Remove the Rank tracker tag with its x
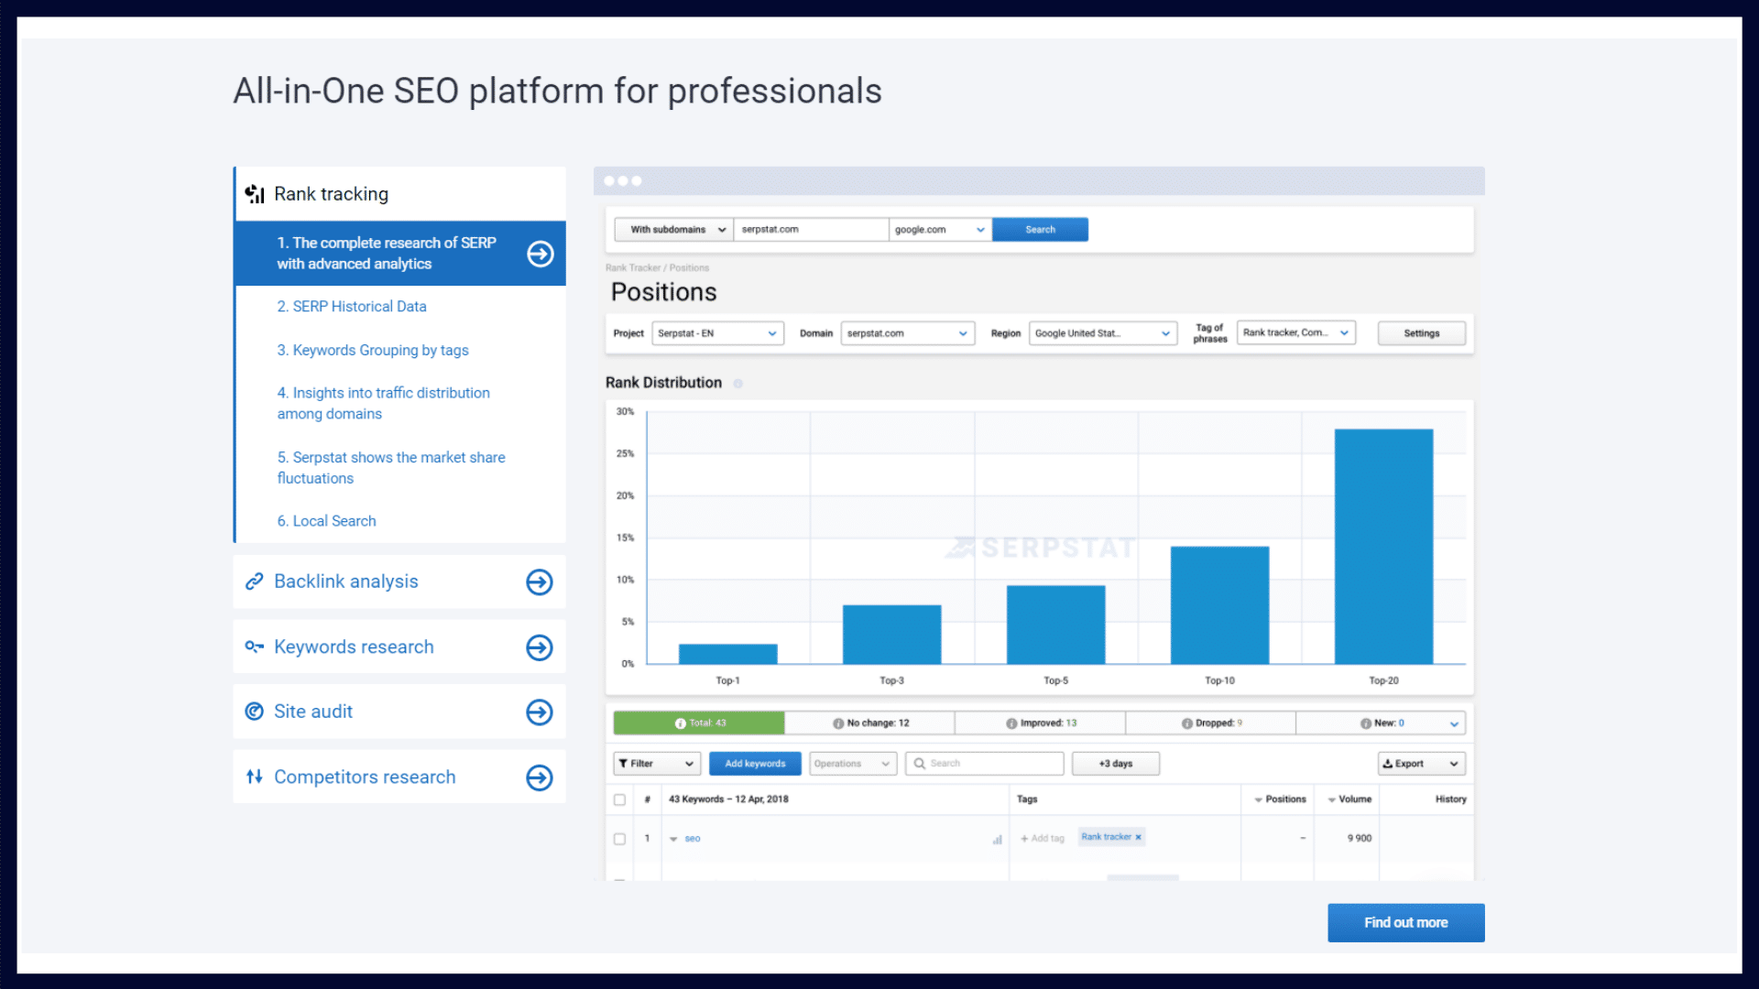 (x=1139, y=837)
